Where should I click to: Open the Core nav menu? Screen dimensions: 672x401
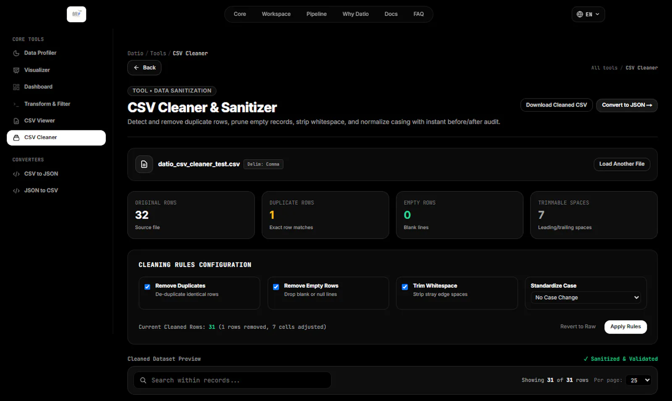tap(240, 14)
